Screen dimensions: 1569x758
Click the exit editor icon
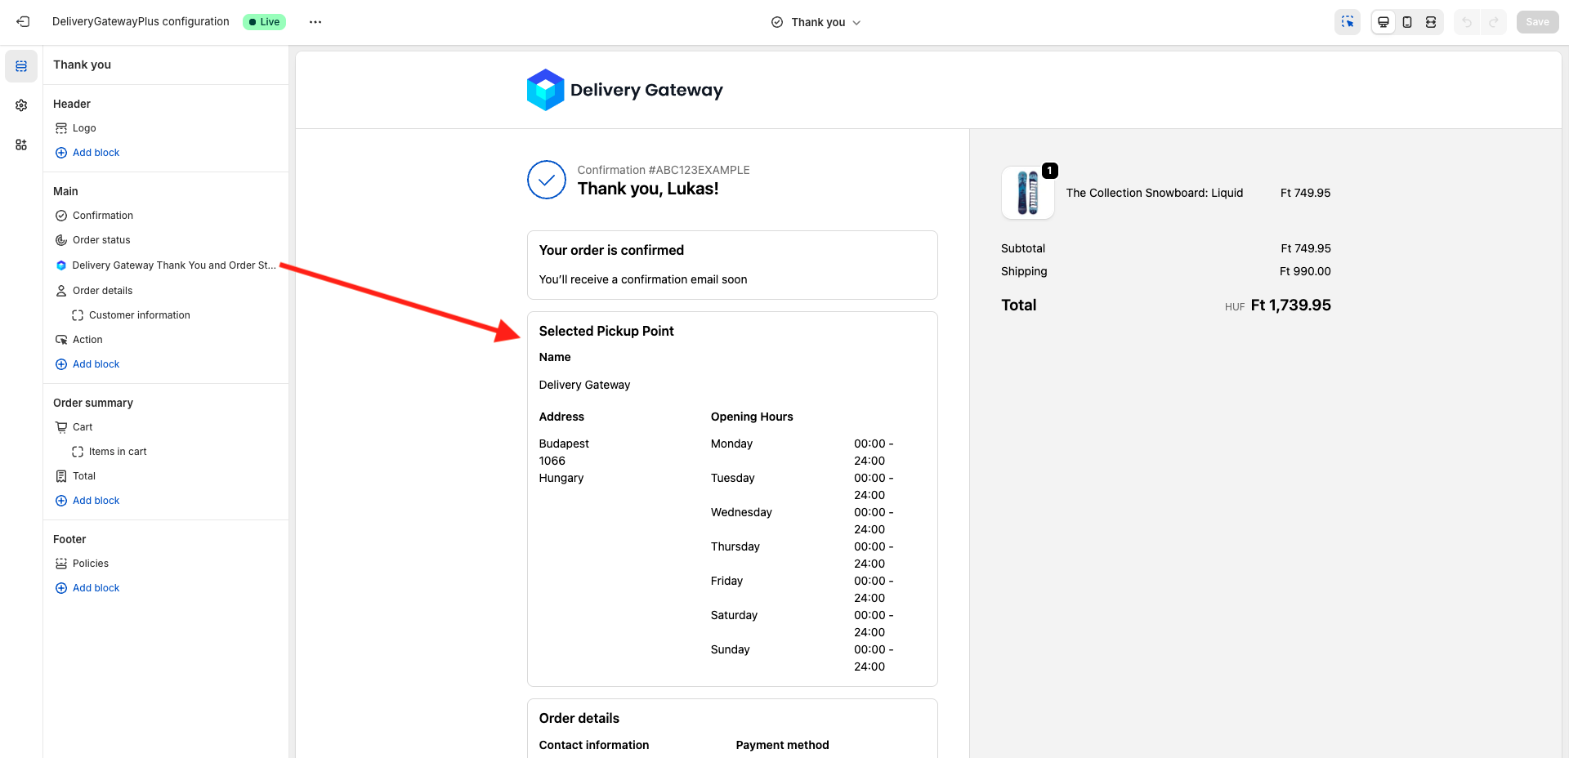[x=23, y=22]
